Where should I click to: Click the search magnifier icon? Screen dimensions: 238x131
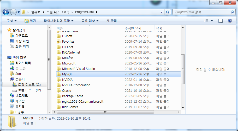click(x=232, y=12)
